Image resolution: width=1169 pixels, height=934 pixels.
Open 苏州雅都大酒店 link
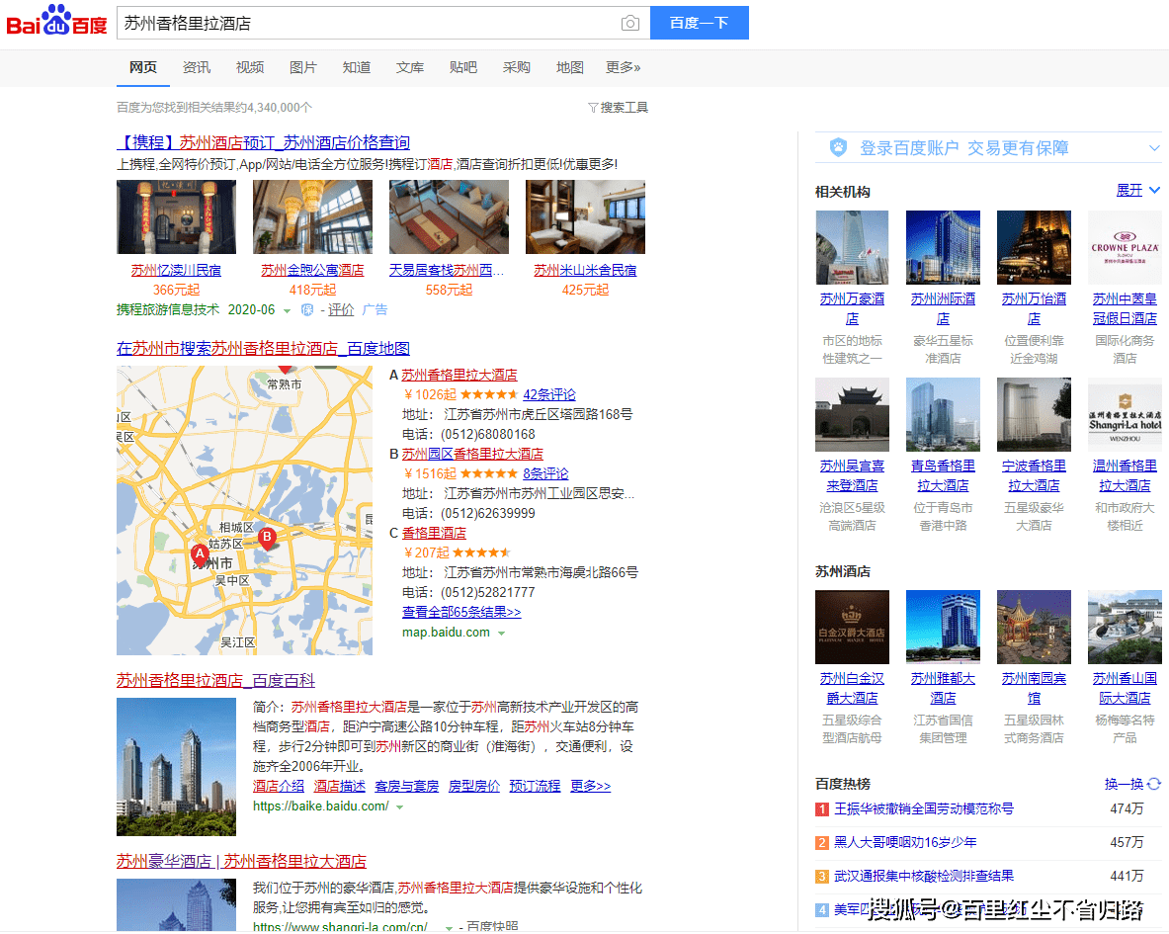click(943, 688)
